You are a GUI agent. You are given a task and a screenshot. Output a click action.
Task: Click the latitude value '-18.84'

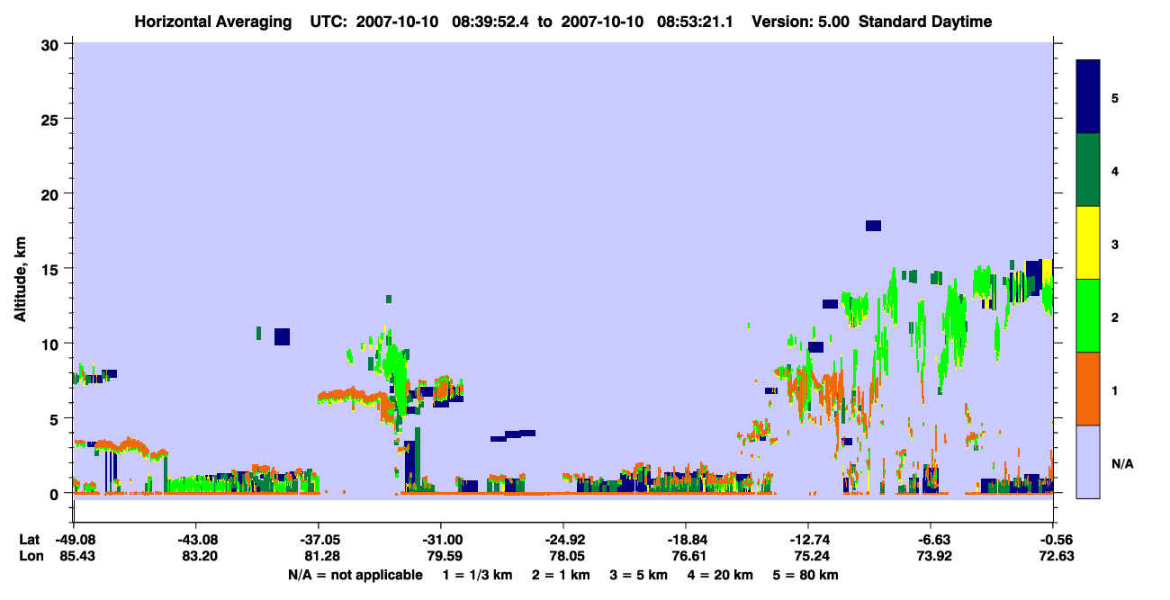pos(686,540)
